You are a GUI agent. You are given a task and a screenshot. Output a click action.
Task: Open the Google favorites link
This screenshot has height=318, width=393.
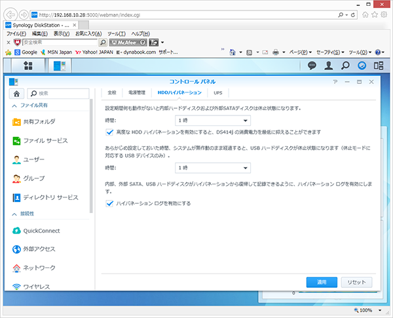pyautogui.click(x=26, y=52)
